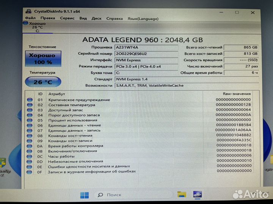This screenshot has width=273, height=204.
Task: Open File Explorer from the taskbar
Action: click(182, 195)
